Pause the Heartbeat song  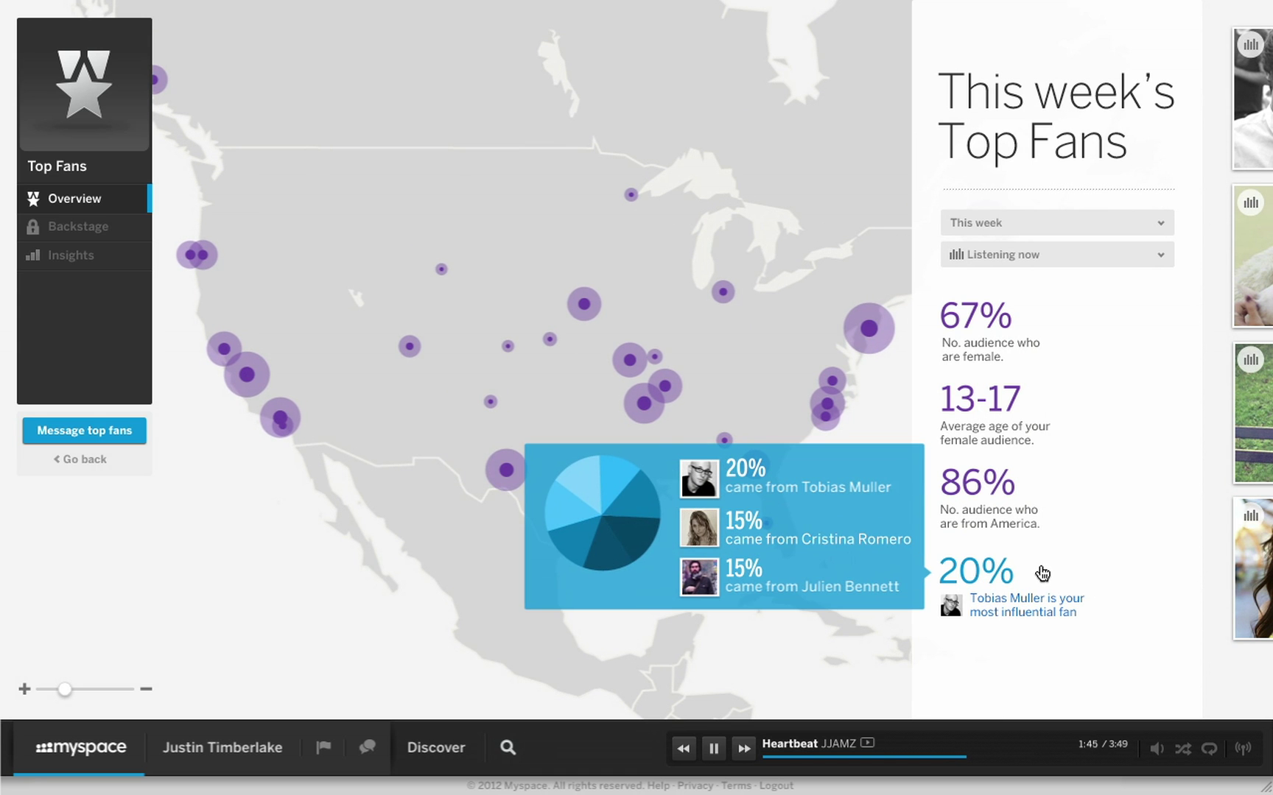714,749
